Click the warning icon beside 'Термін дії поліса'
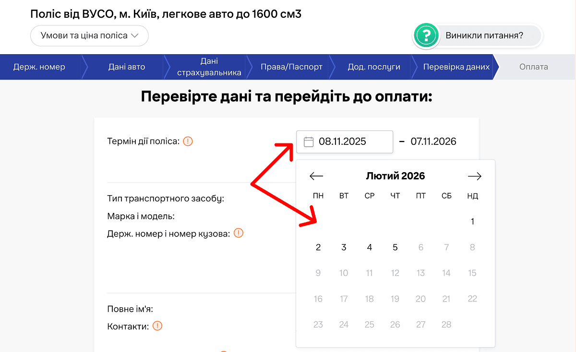This screenshot has height=352, width=576. coord(188,141)
